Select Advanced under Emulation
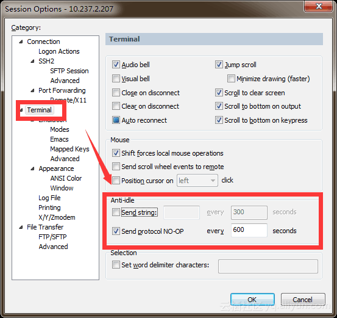 point(65,159)
